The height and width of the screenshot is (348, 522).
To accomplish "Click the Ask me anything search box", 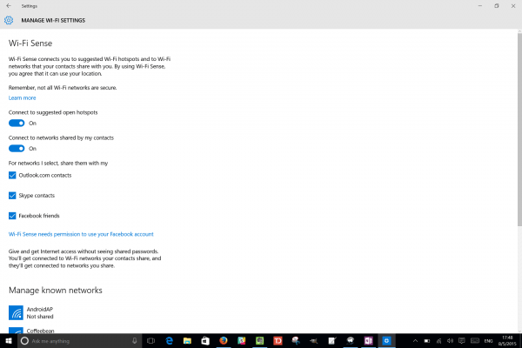I will tap(80, 341).
